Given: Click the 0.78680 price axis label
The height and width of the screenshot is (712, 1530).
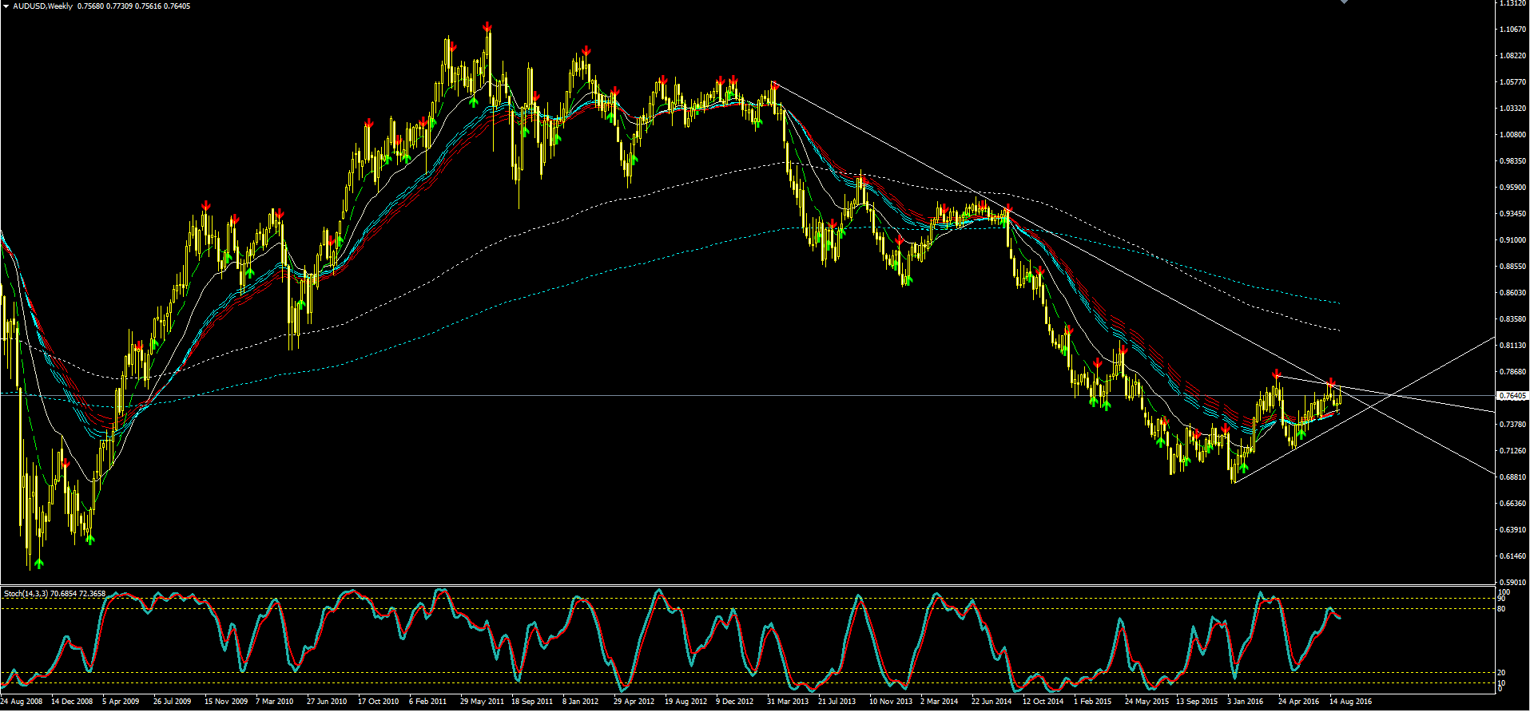Looking at the screenshot, I should tap(1513, 372).
